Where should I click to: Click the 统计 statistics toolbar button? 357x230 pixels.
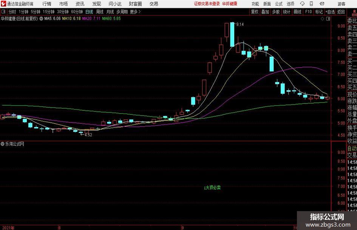(x=287, y=12)
